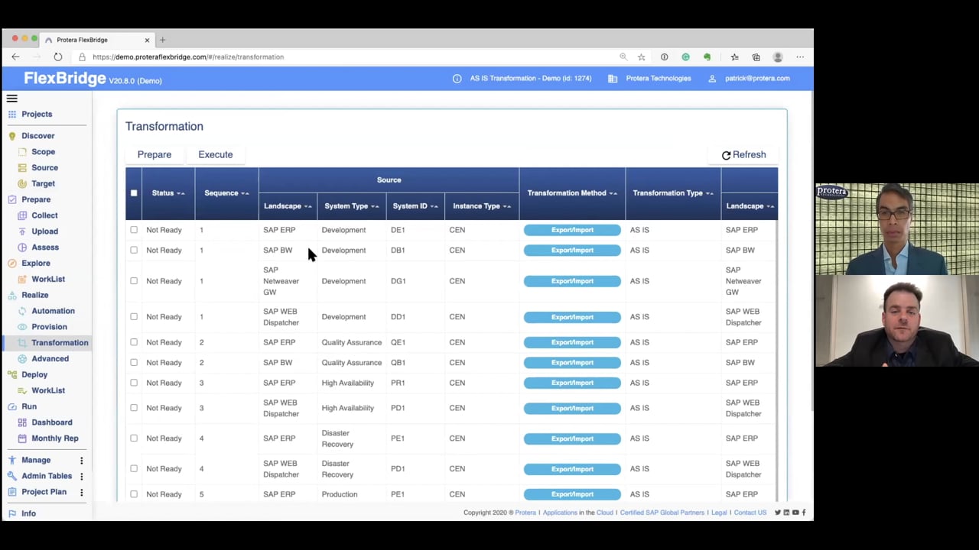The width and height of the screenshot is (979, 550).
Task: Toggle the select-all checkbox in table header
Action: point(134,193)
